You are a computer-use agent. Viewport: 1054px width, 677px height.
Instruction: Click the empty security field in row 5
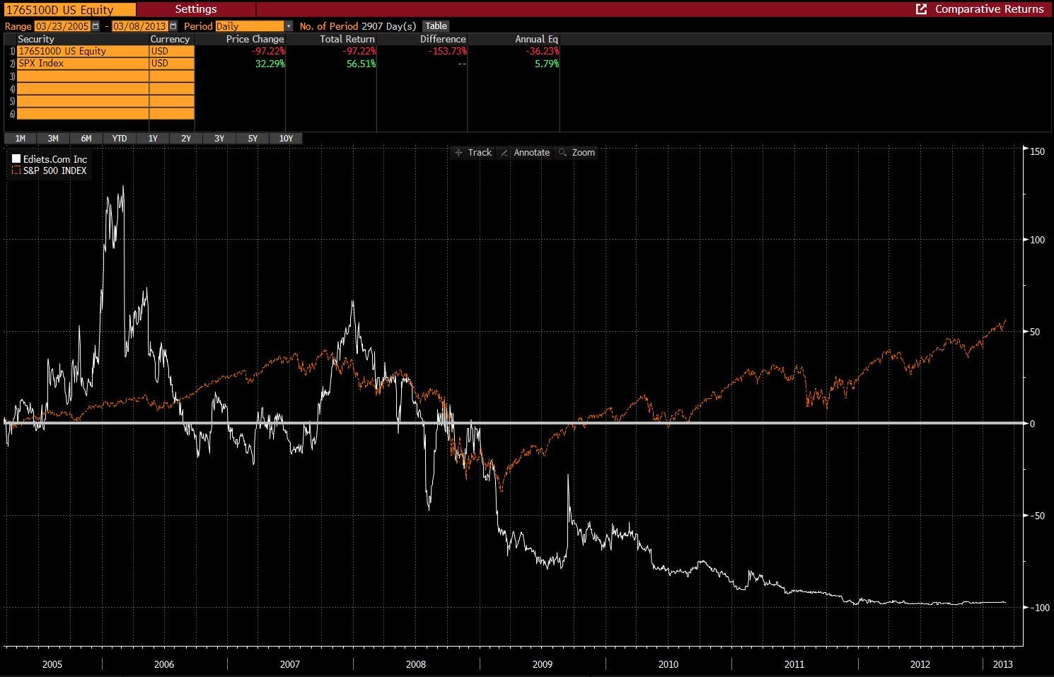(x=83, y=101)
